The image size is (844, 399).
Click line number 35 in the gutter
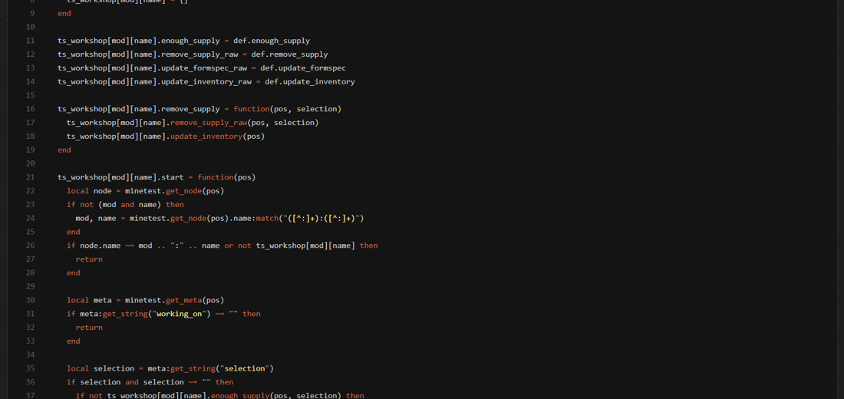pos(30,368)
